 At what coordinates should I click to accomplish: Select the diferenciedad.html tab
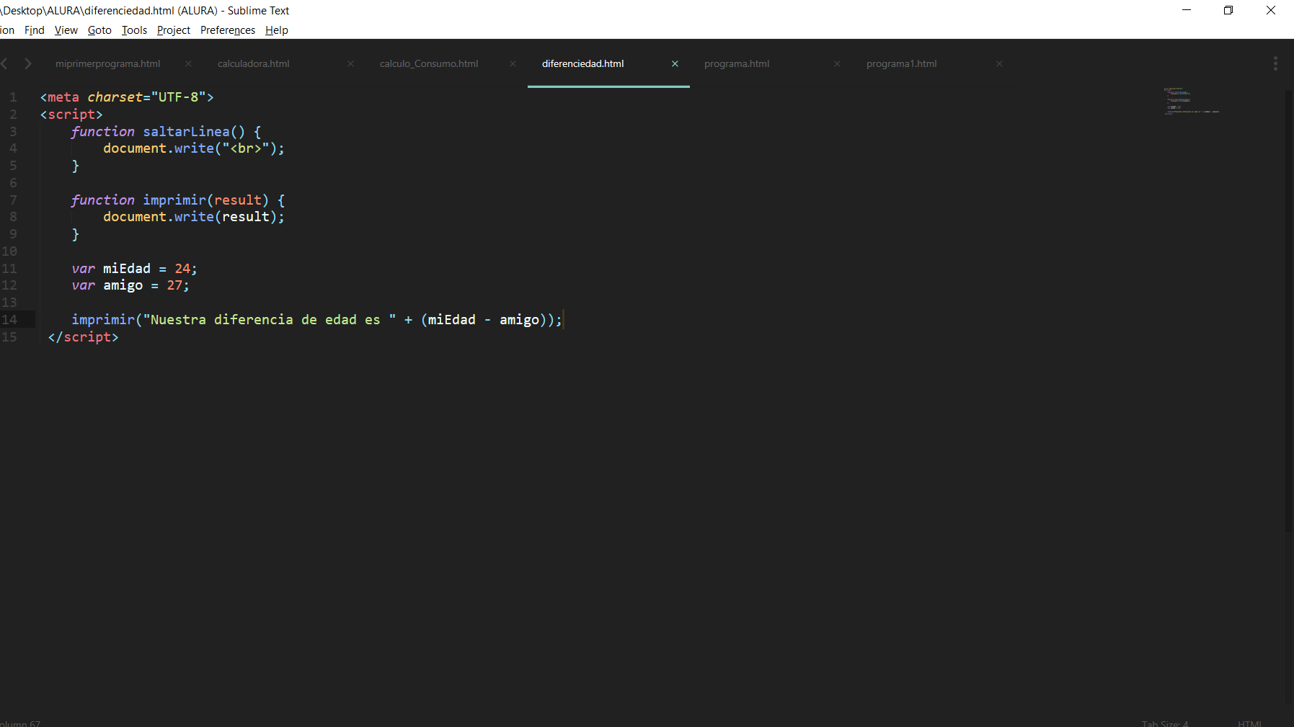point(583,64)
